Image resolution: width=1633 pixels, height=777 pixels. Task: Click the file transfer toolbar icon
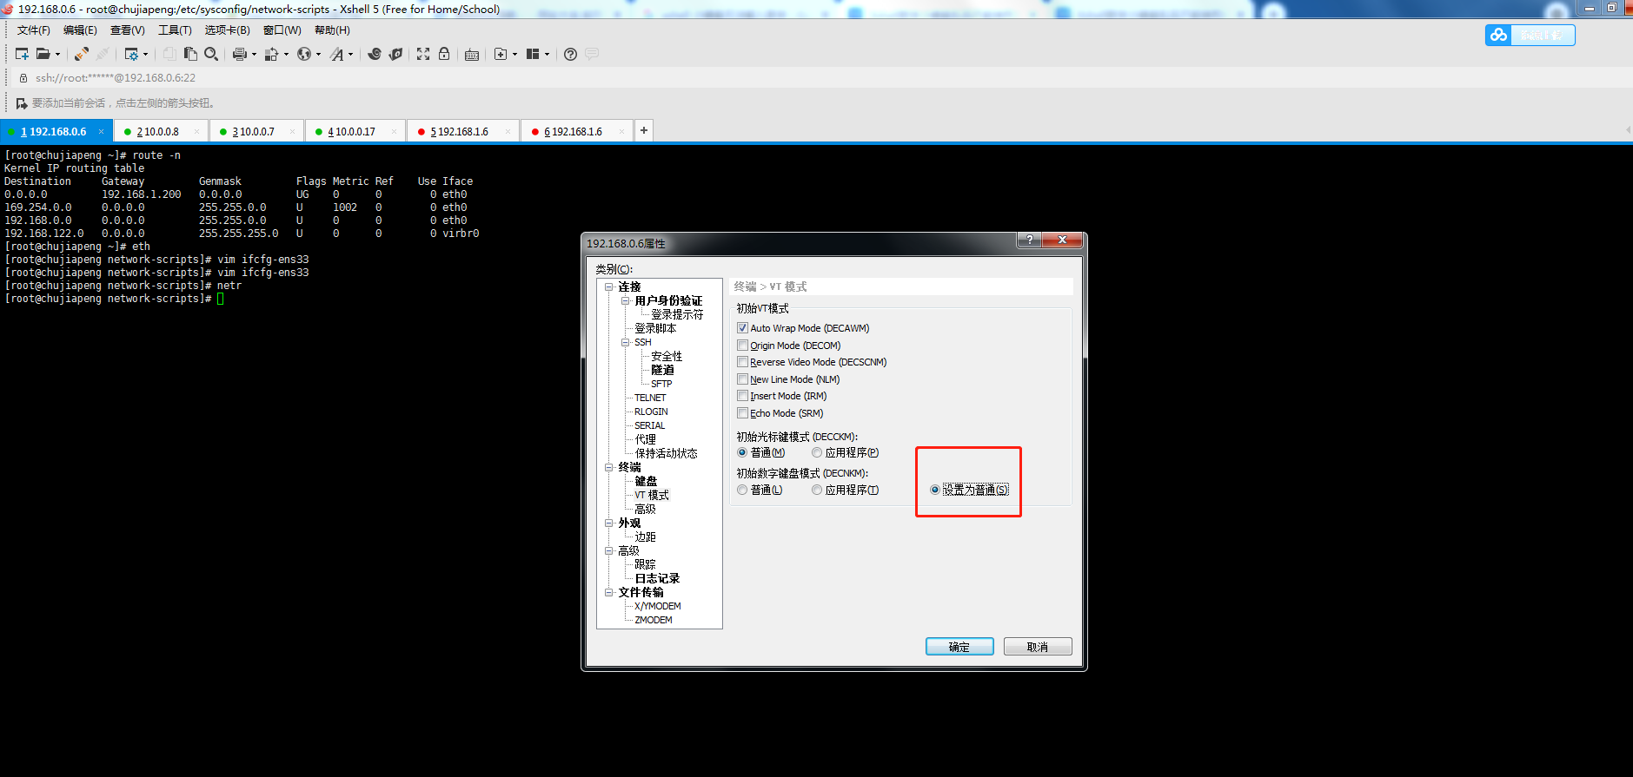coord(271,54)
